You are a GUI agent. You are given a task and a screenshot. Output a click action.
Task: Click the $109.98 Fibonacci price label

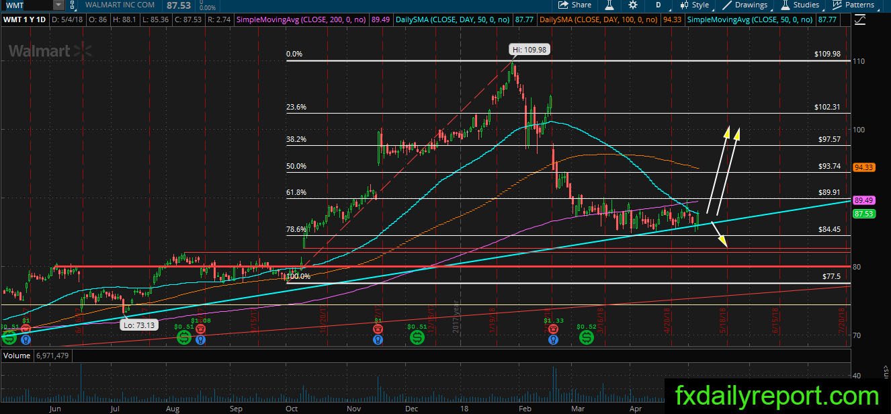pos(826,54)
